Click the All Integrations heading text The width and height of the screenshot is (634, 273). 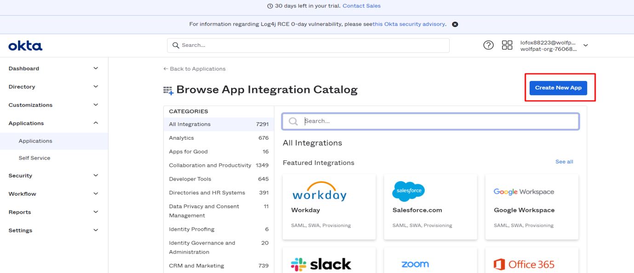[x=312, y=143]
